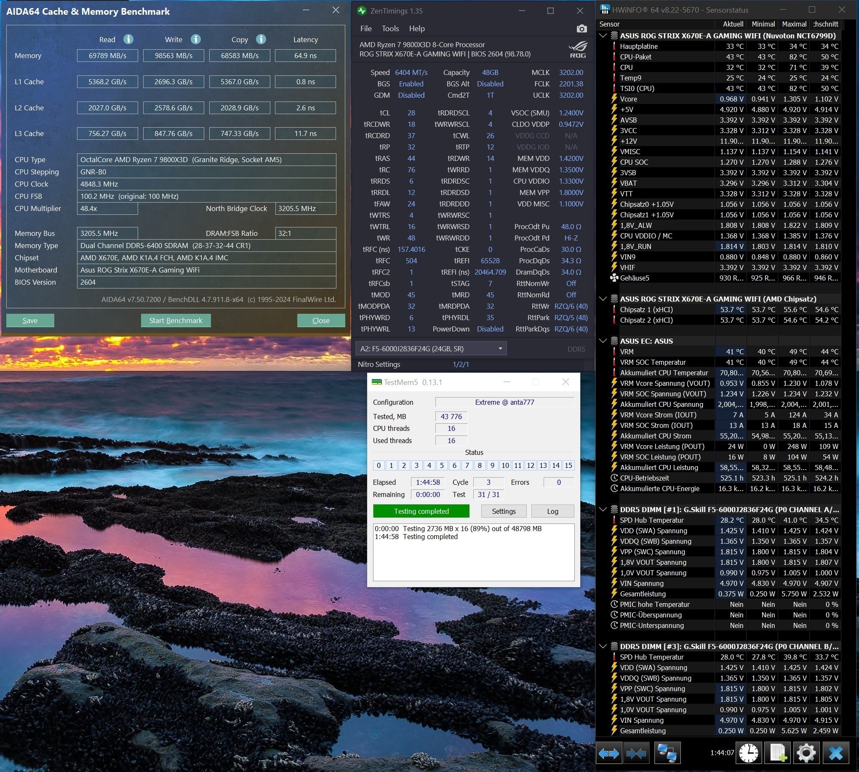Image resolution: width=859 pixels, height=772 pixels.
Task: Click TestMem5 thread status box 0
Action: [379, 465]
